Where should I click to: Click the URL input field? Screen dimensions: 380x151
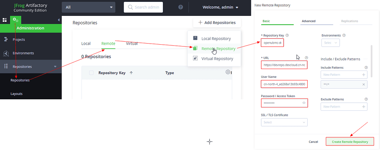tap(284, 65)
